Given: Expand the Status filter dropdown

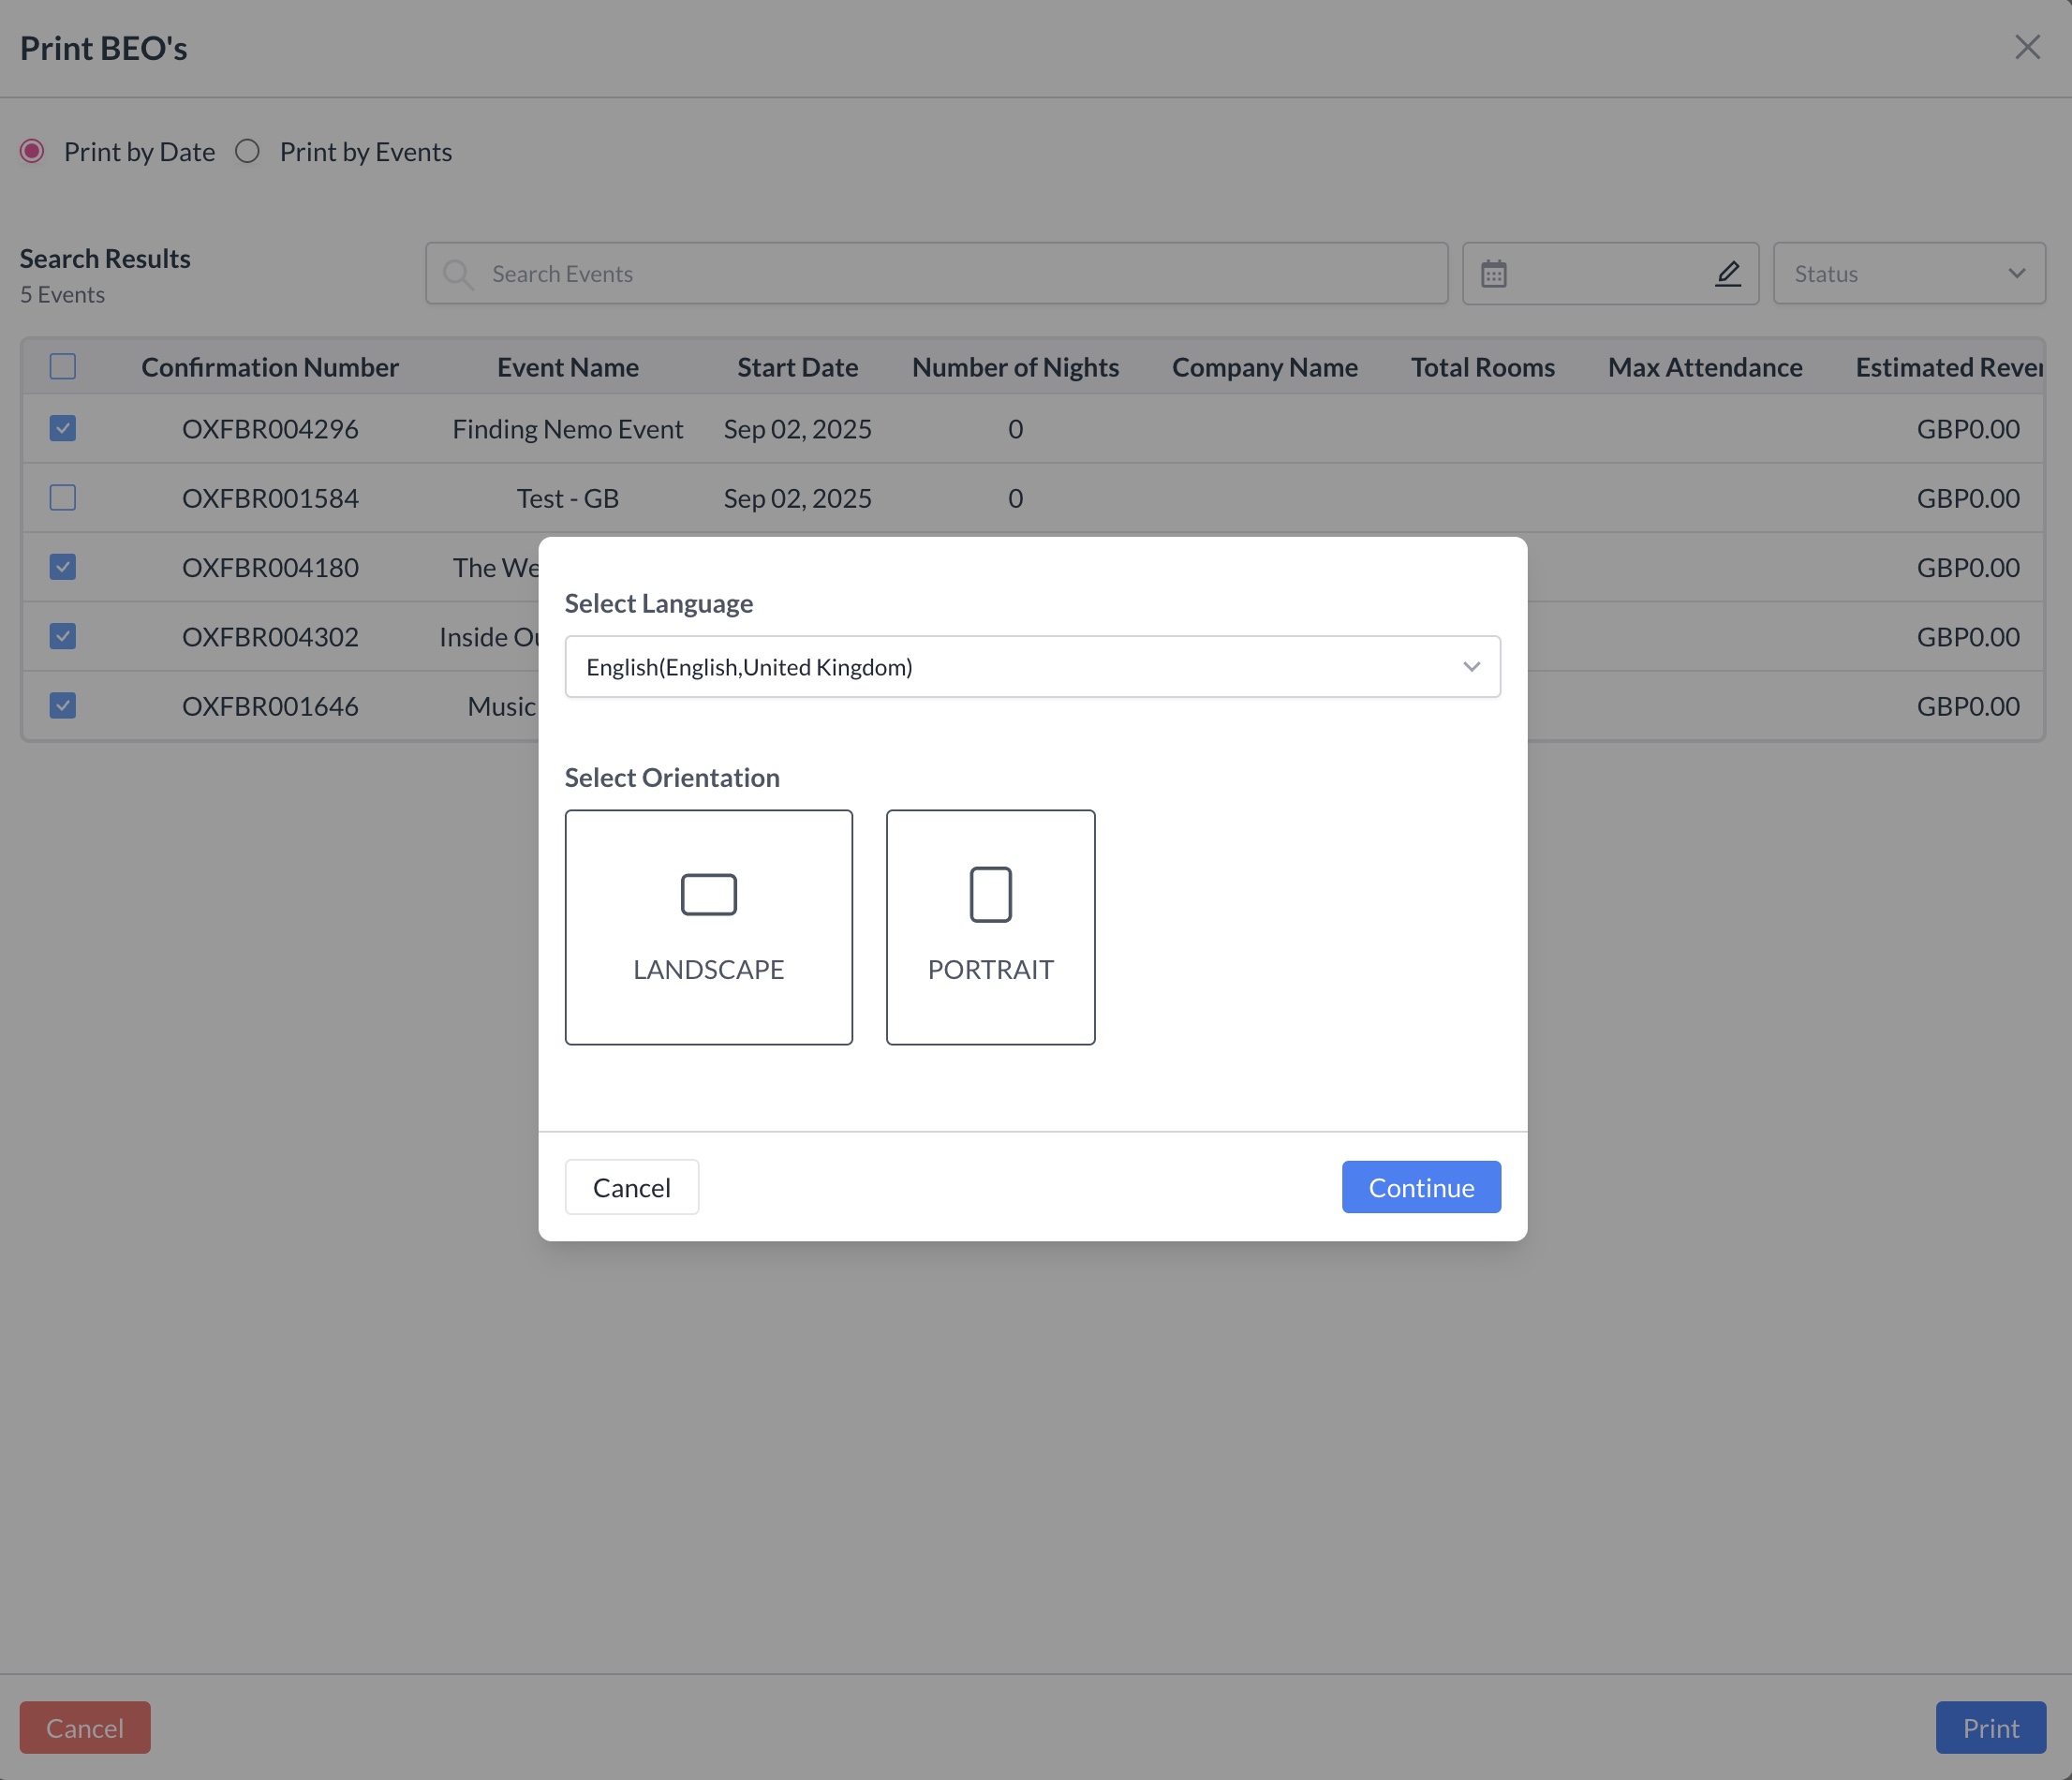Looking at the screenshot, I should 1908,273.
